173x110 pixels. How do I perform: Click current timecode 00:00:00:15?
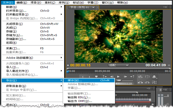[80, 65]
